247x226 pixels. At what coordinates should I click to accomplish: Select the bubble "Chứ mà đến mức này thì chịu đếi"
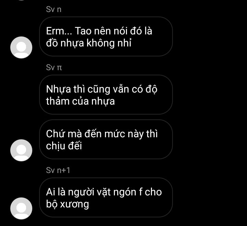tap(106, 139)
